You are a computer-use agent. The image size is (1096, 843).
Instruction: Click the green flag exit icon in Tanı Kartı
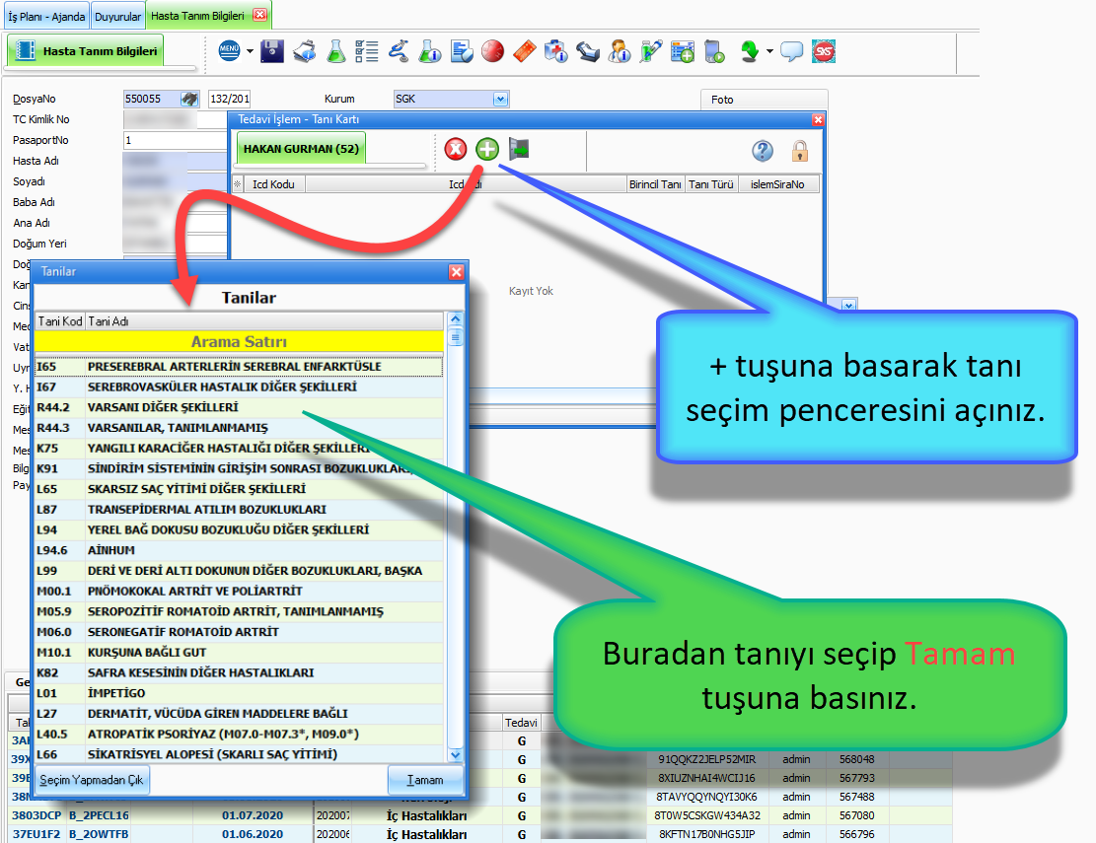click(519, 149)
